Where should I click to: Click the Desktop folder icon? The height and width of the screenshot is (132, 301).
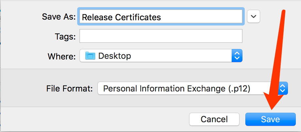click(90, 56)
